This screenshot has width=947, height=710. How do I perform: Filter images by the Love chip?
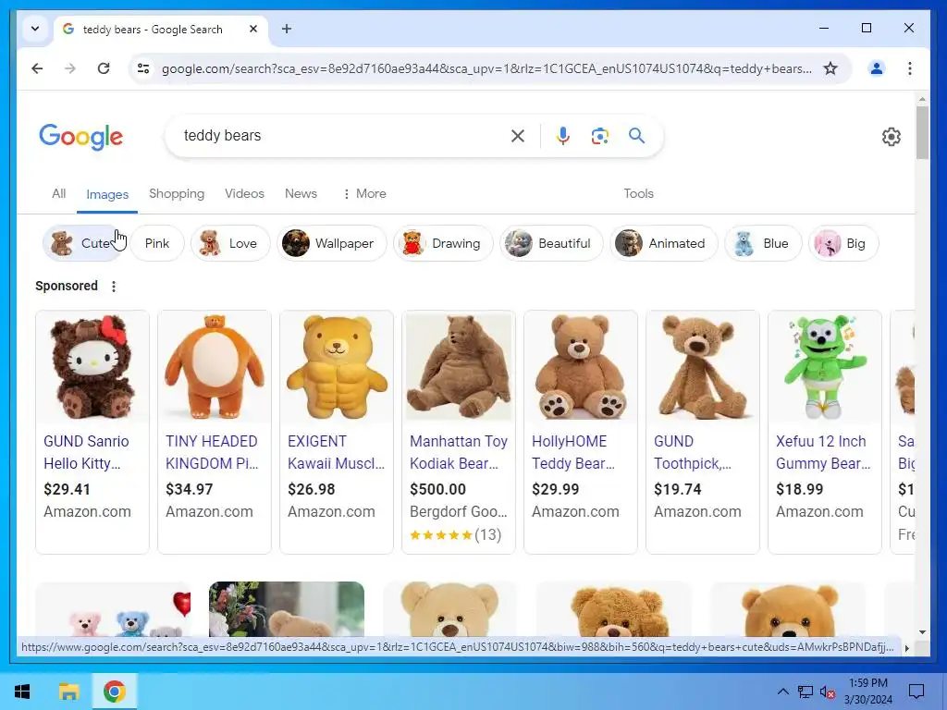coord(230,243)
